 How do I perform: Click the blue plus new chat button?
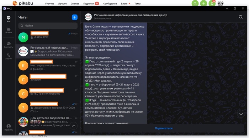tap(75, 17)
